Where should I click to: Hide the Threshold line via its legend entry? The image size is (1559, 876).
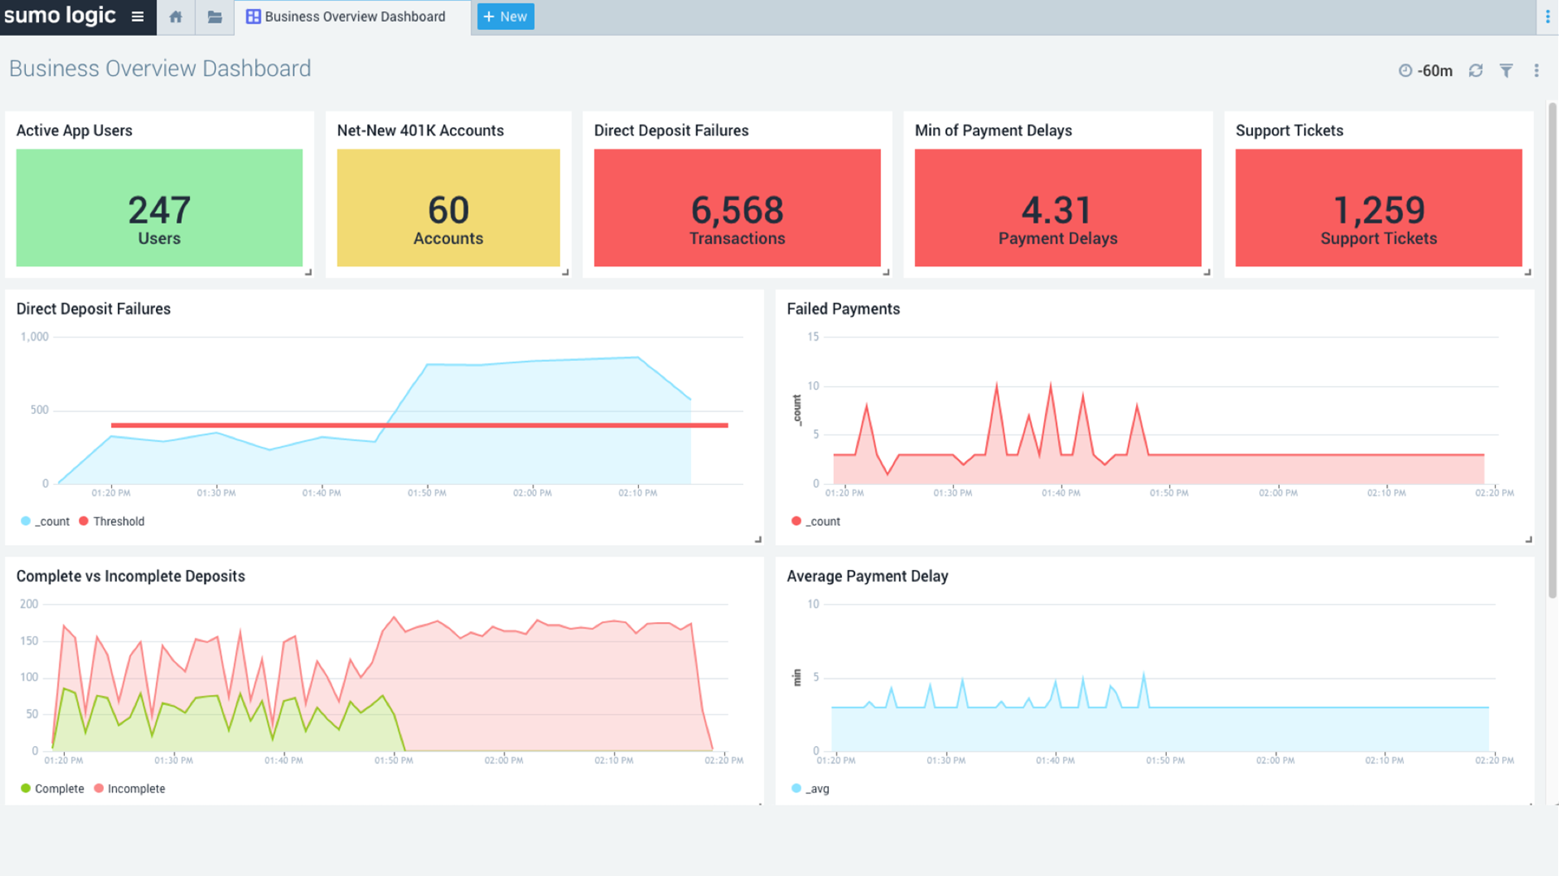112,521
